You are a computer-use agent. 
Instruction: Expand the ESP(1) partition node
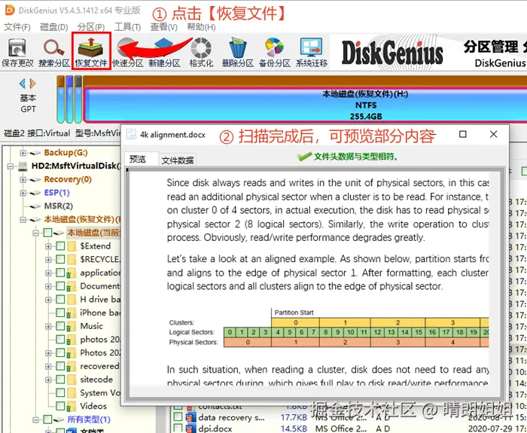point(23,193)
